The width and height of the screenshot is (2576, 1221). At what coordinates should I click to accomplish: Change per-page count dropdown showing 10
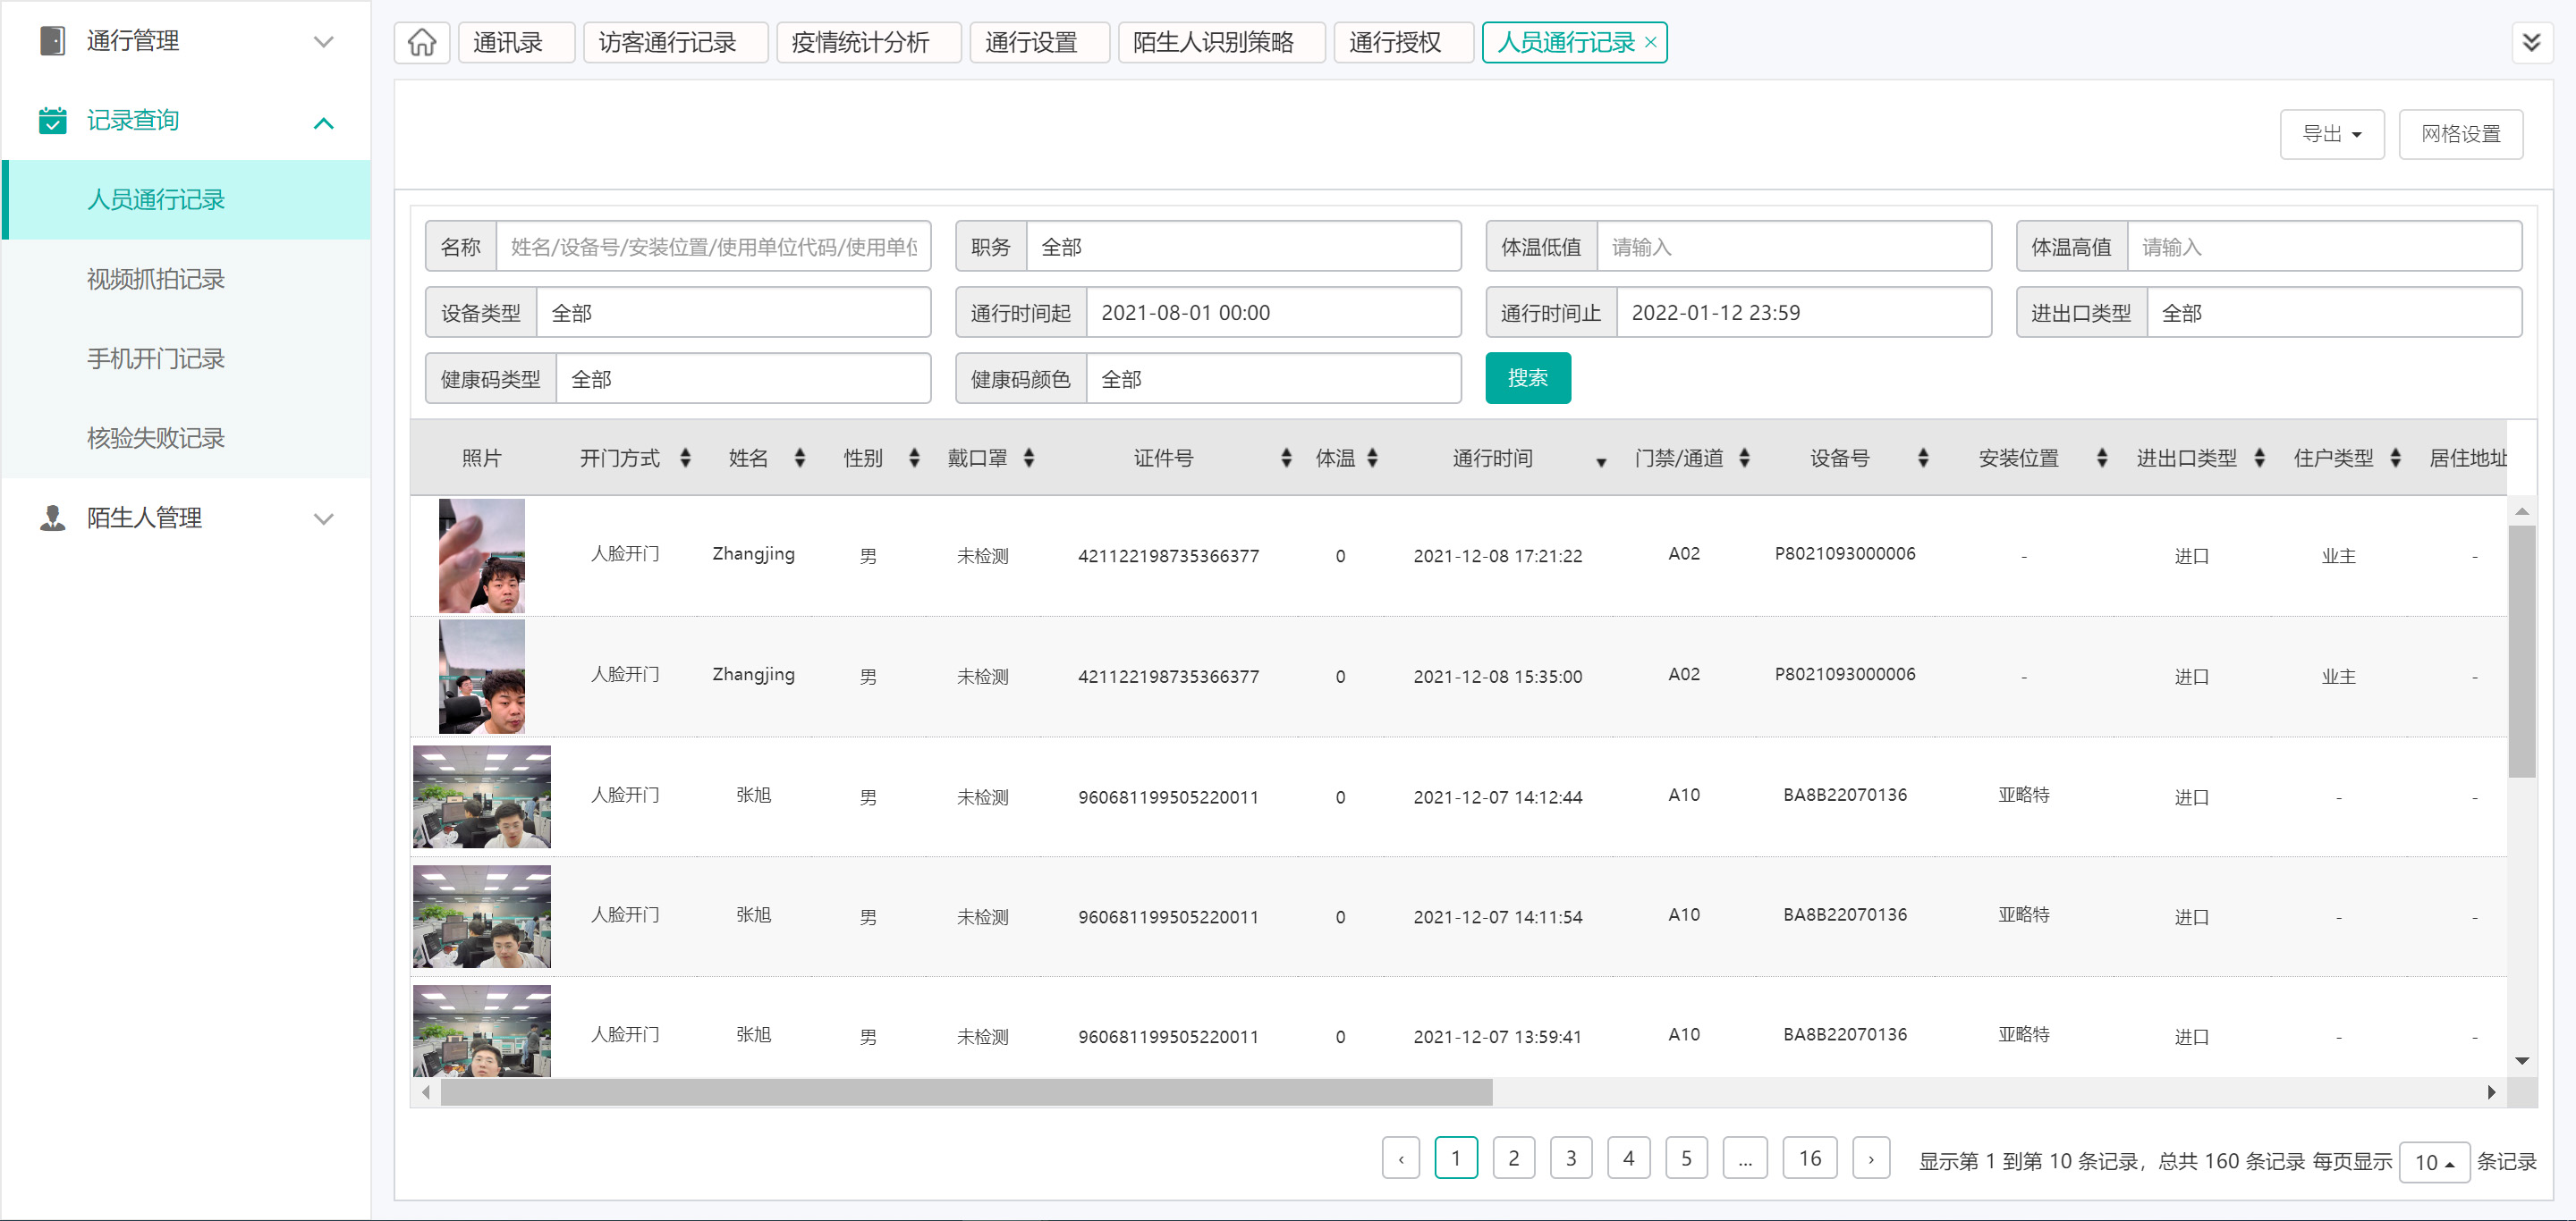(2434, 1162)
